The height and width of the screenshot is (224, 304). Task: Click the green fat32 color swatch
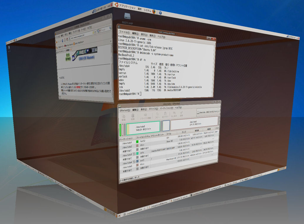click(137, 141)
